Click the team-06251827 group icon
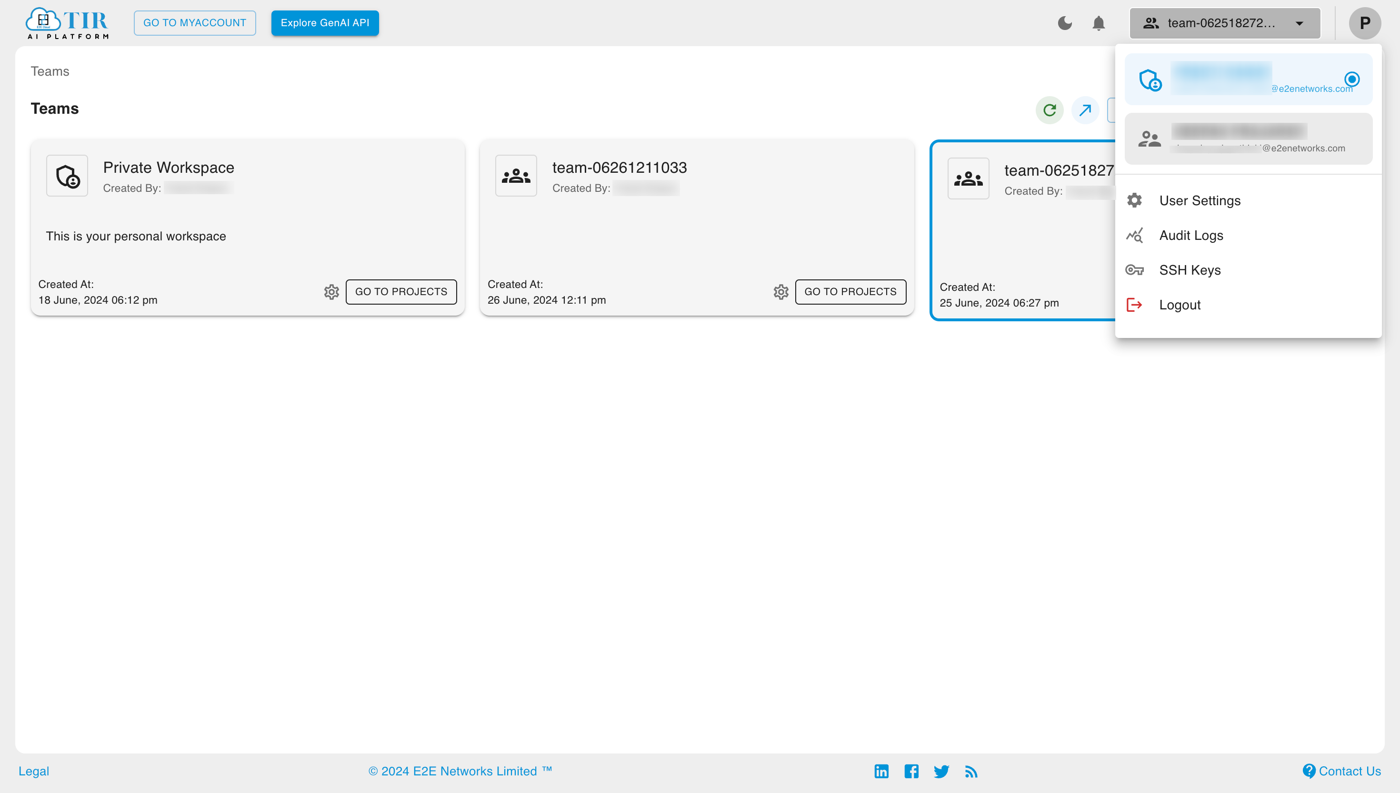The height and width of the screenshot is (793, 1400). 968,178
